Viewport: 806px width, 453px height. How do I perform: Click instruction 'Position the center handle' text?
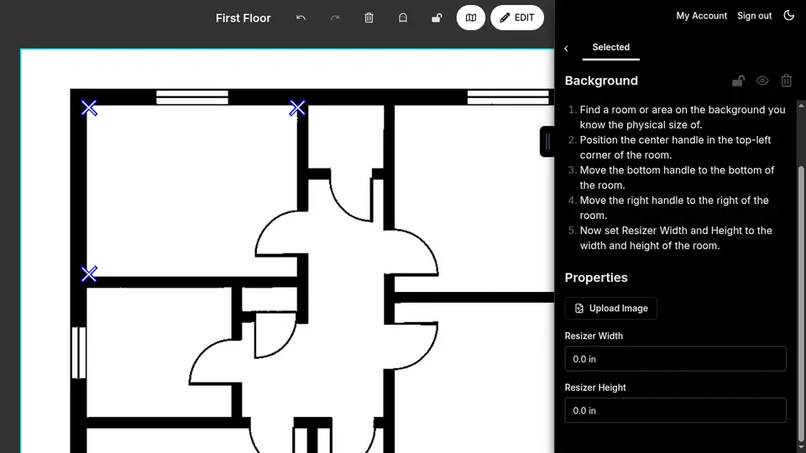pyautogui.click(x=675, y=148)
